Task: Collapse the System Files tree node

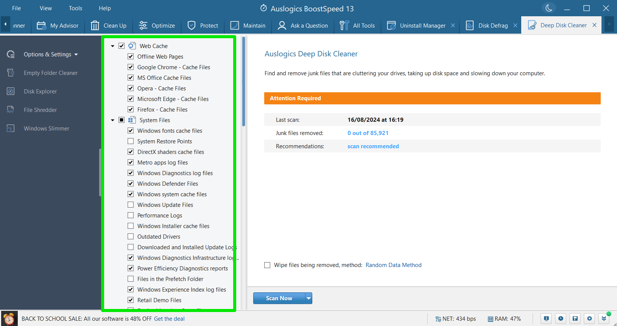Action: (112, 120)
